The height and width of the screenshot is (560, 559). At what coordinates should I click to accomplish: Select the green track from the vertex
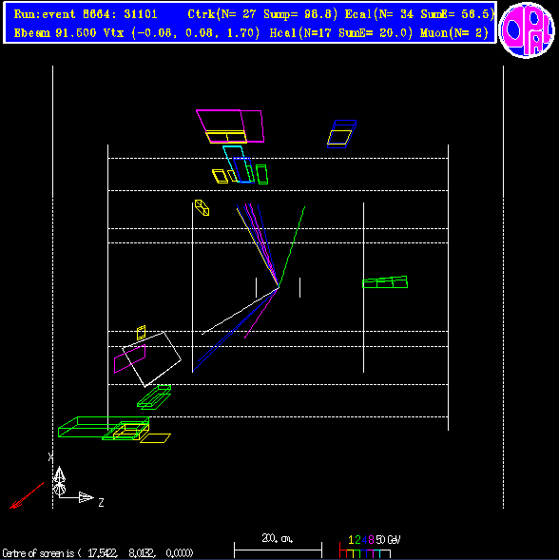tap(292, 246)
